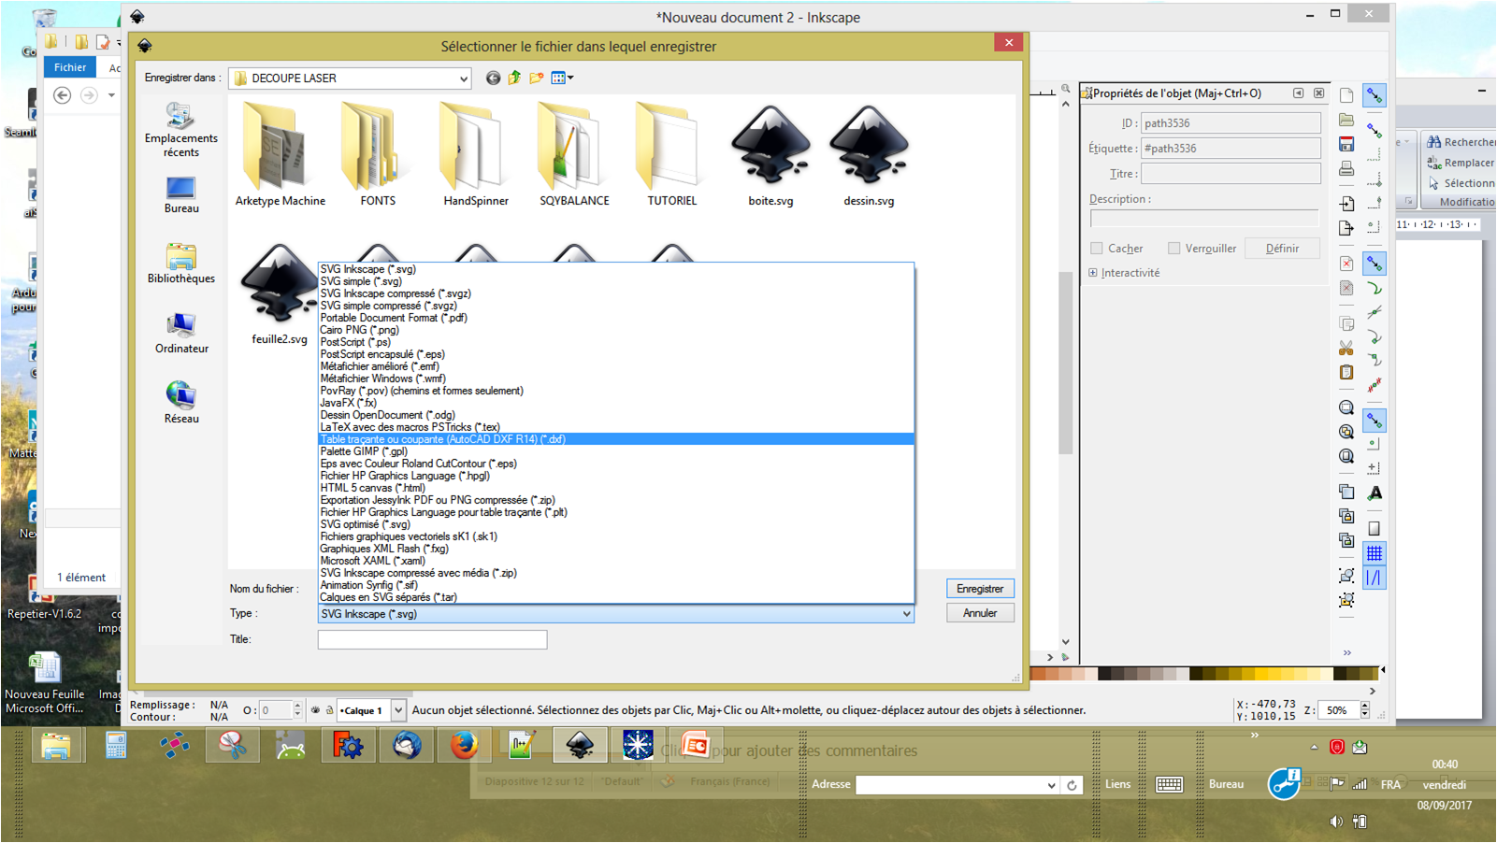Click the Unlink clone icon
The height and width of the screenshot is (843, 1497).
(1346, 540)
